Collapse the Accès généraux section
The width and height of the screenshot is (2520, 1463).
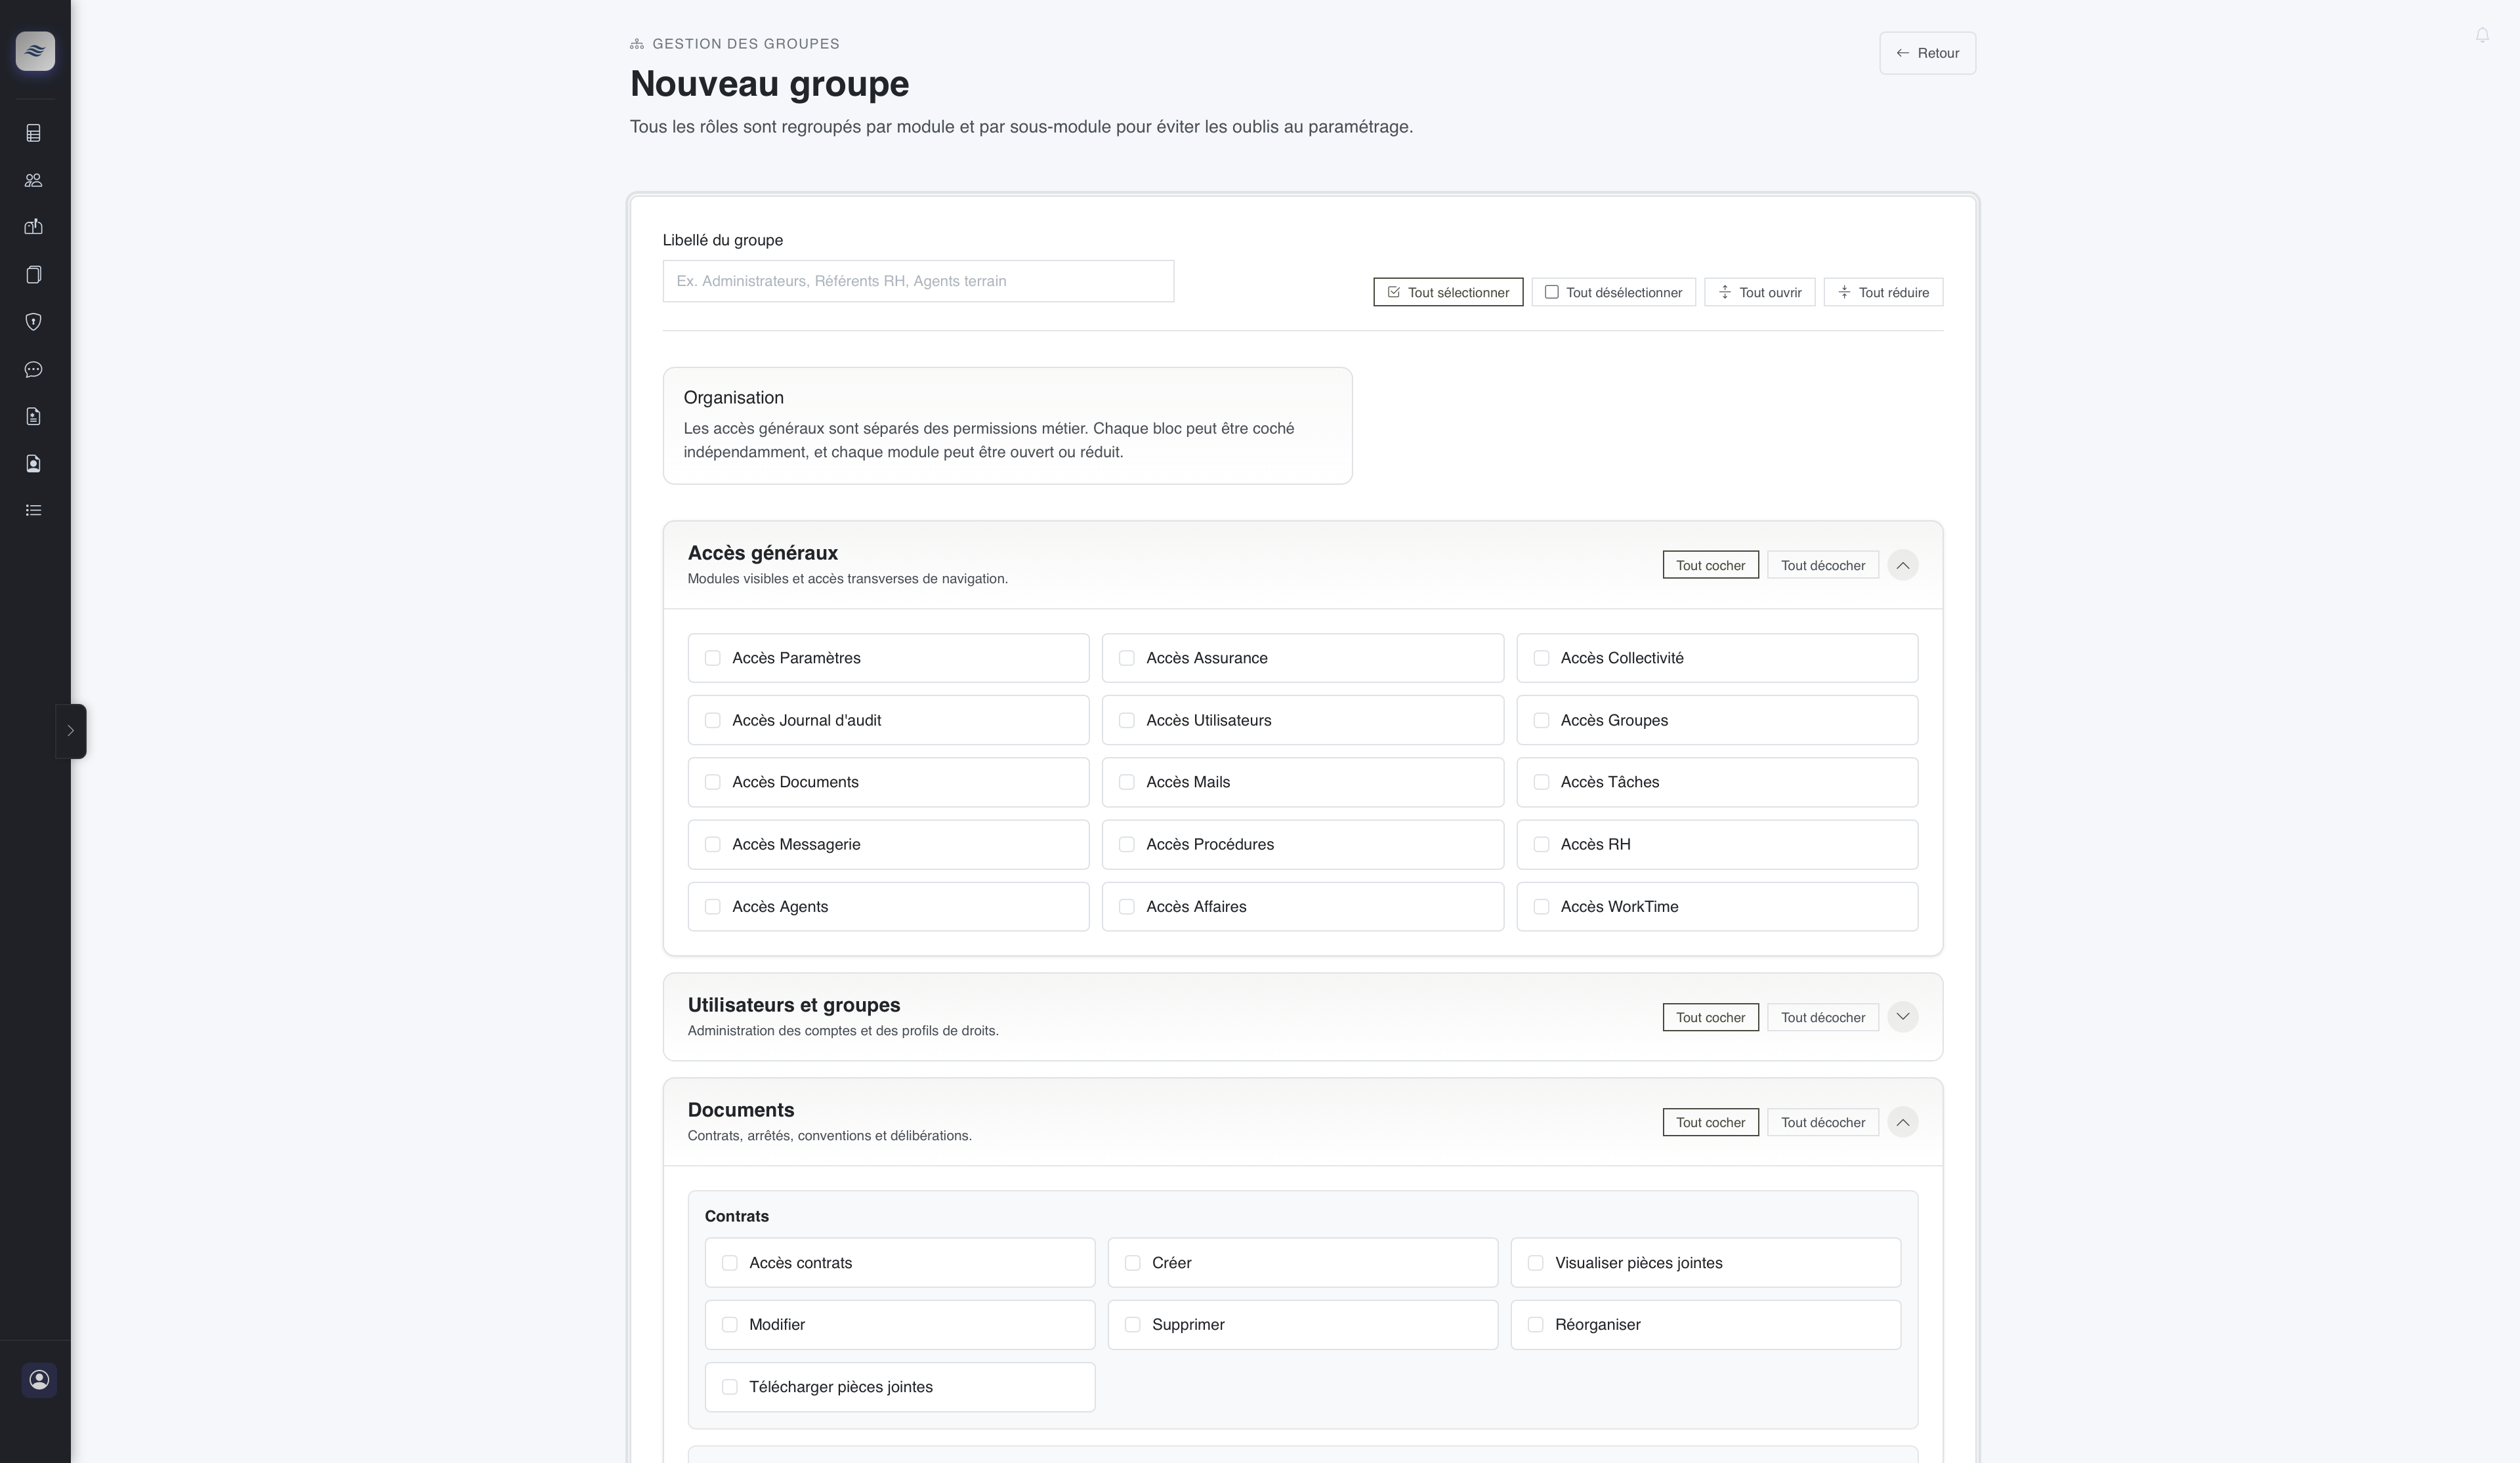1902,565
